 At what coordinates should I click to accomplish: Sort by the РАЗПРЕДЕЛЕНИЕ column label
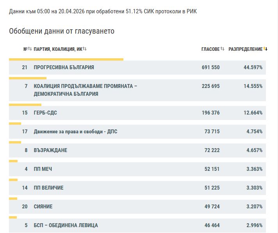[246, 49]
